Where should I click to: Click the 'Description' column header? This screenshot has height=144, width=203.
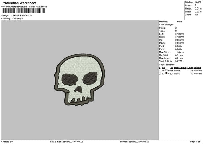click(180, 68)
